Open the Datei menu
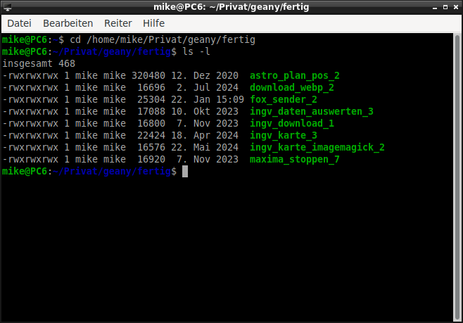Image resolution: width=463 pixels, height=323 pixels. [x=19, y=23]
